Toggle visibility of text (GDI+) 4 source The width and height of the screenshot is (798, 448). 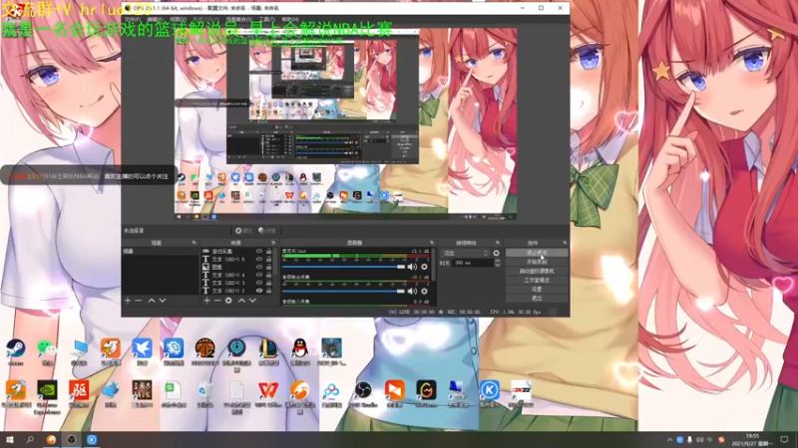[259, 275]
